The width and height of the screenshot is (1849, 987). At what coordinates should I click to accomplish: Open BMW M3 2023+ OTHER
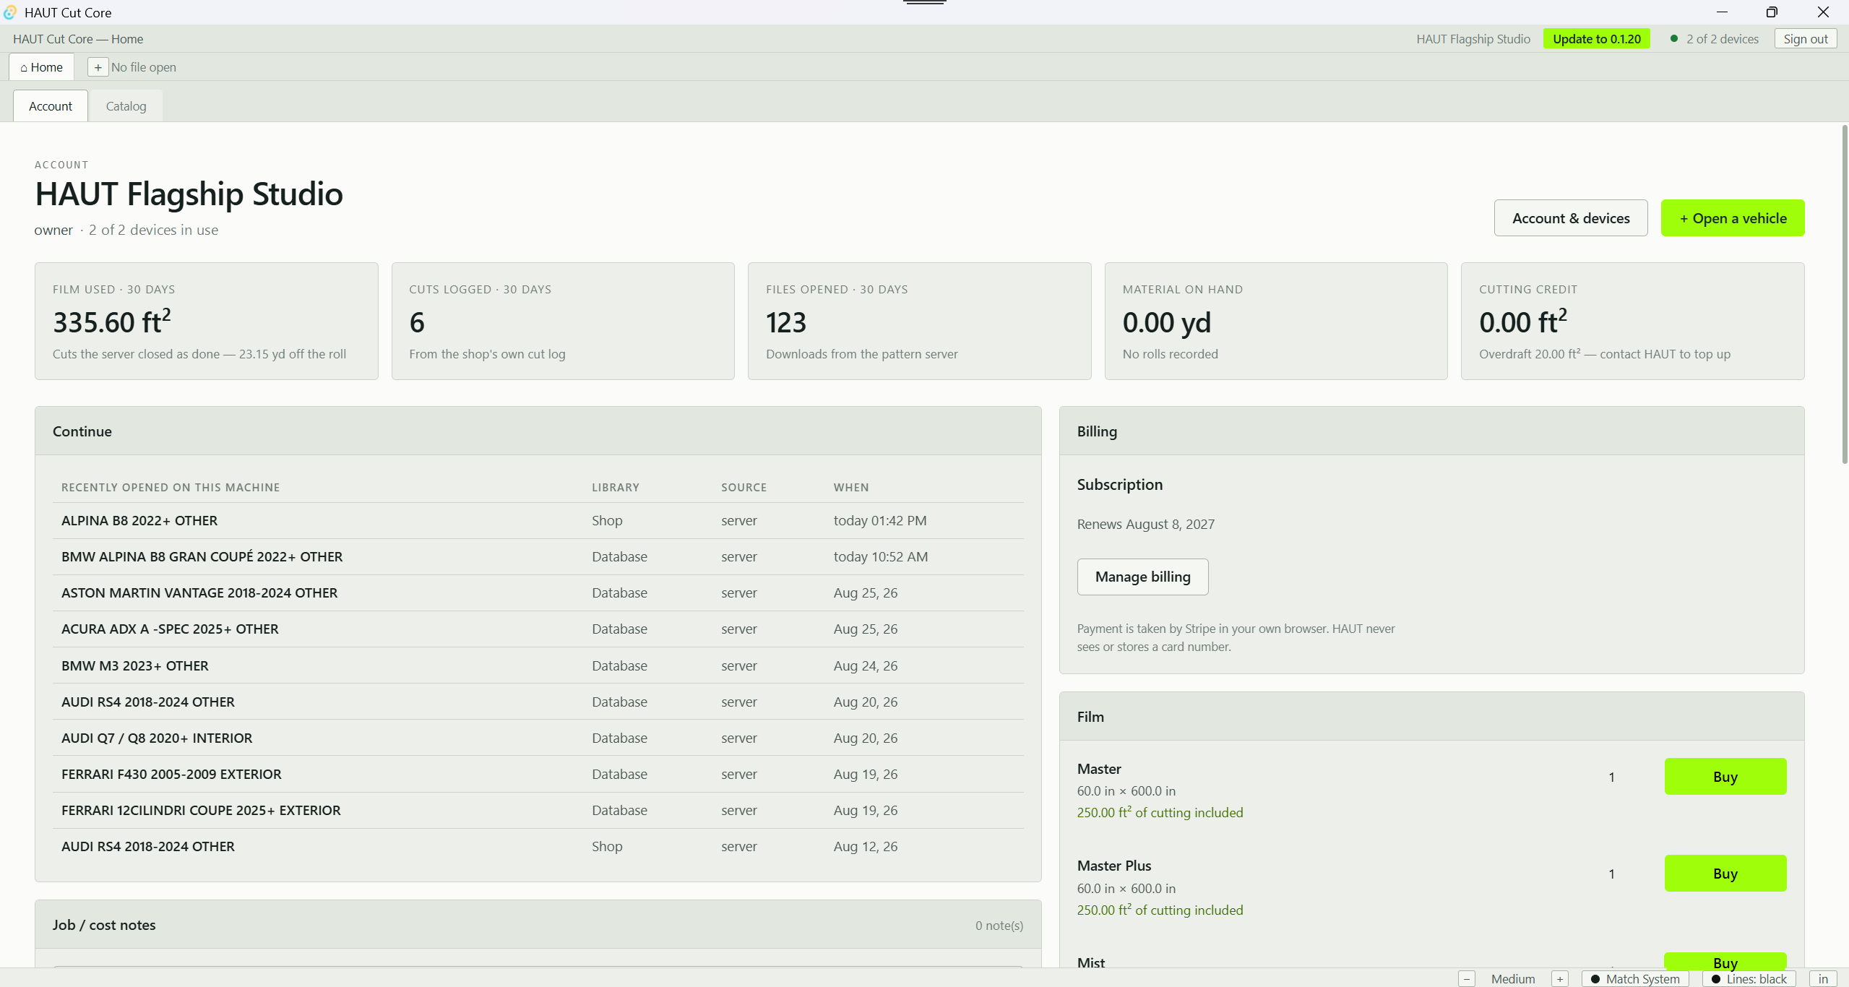[538, 666]
